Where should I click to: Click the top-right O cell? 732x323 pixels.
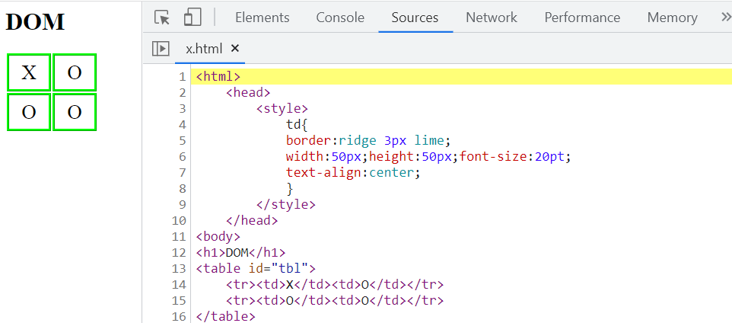[74, 73]
